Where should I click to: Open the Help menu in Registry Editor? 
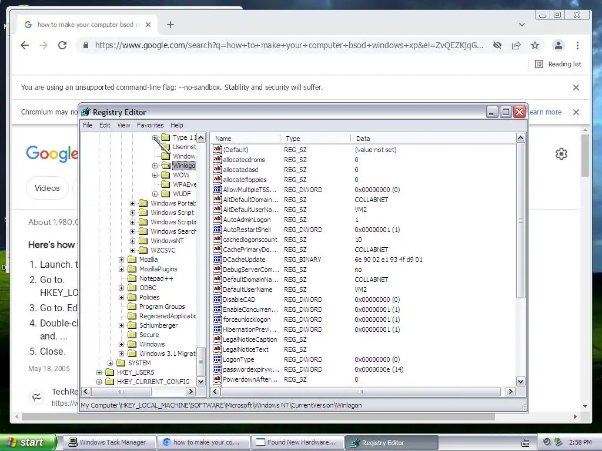click(176, 125)
